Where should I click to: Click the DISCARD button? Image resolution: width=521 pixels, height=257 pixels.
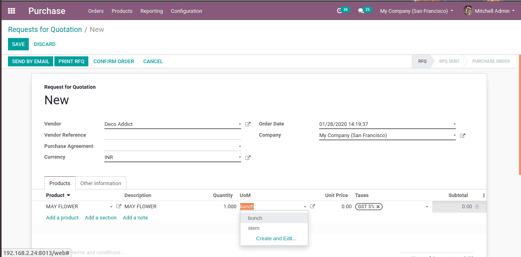point(45,44)
